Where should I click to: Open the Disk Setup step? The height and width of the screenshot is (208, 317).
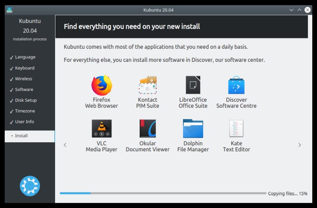point(26,100)
